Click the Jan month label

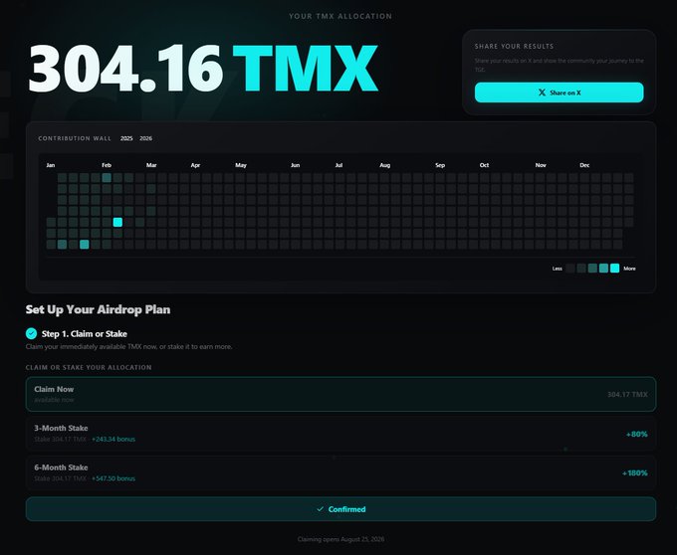51,165
